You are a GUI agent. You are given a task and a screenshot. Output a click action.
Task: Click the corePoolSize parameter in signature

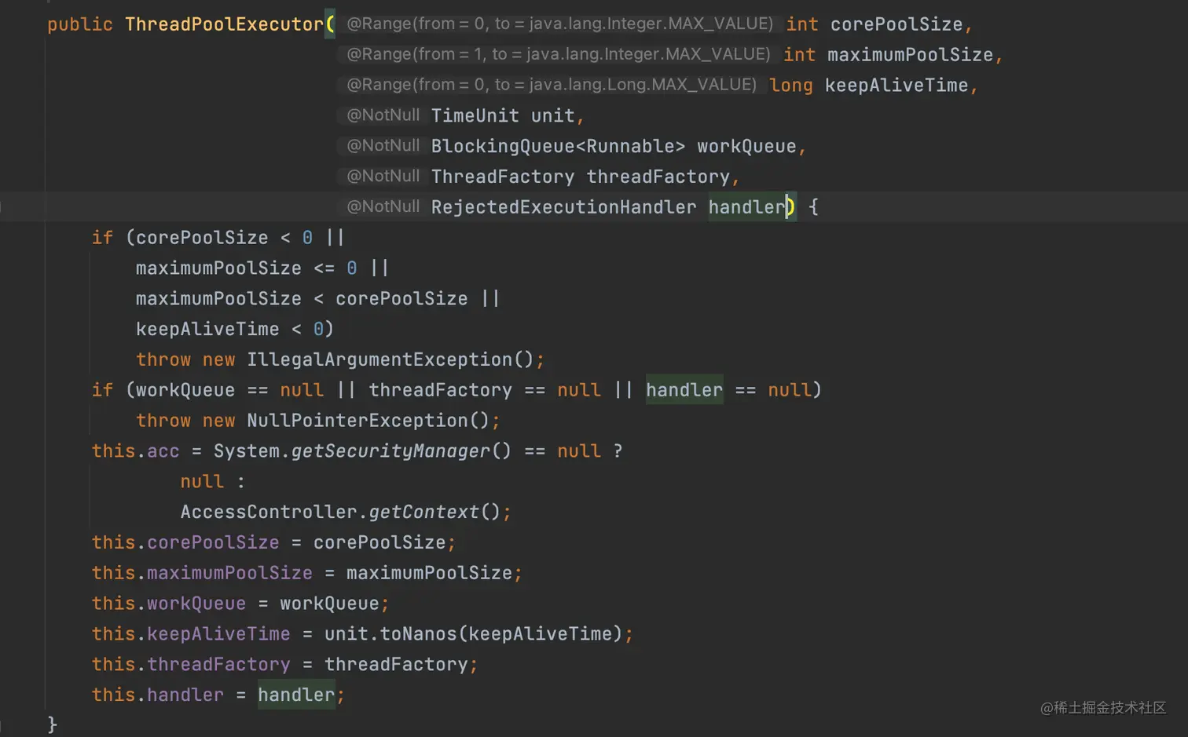[896, 24]
